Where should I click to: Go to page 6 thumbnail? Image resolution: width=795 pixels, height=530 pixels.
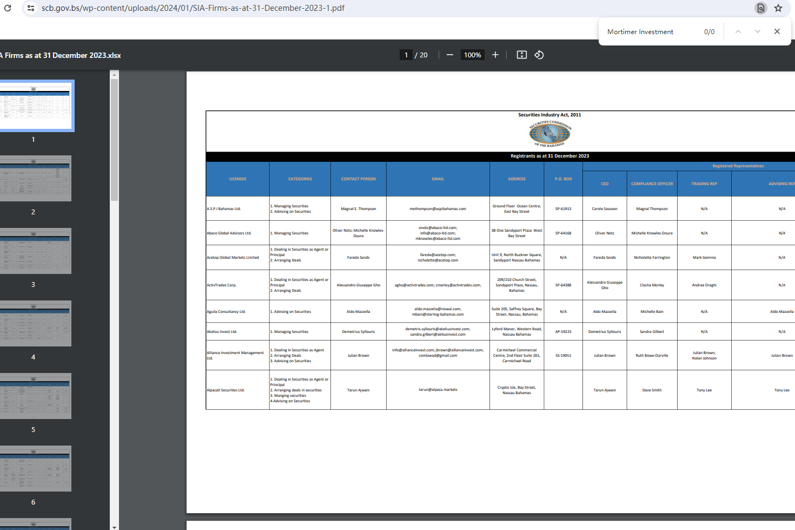(35, 469)
